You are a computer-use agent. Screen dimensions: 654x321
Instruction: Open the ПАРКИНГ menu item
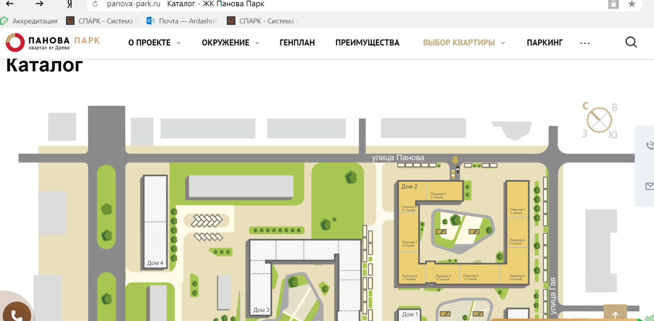(x=545, y=43)
